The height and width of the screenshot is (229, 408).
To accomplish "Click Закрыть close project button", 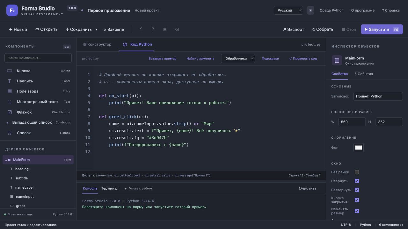I will tap(114, 29).
